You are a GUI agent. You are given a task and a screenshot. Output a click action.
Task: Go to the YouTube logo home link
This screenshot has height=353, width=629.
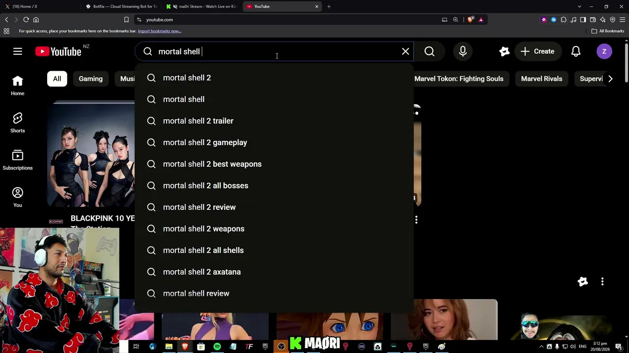coord(58,51)
